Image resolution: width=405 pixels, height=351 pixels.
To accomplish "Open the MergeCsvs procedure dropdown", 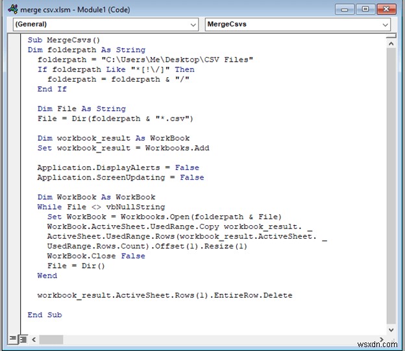I will [x=297, y=24].
